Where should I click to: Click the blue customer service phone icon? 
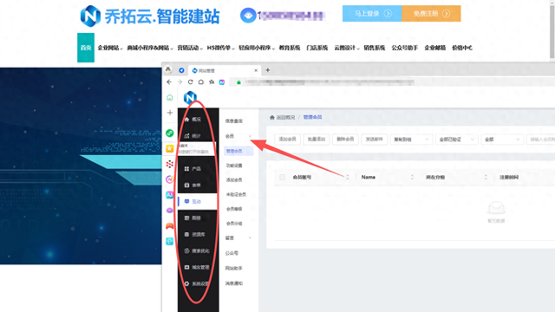248,16
